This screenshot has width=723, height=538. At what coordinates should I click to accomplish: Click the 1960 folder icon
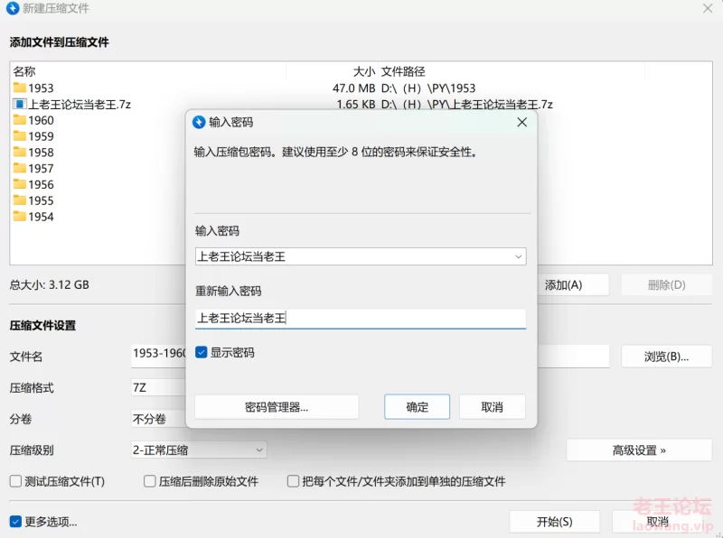20,121
